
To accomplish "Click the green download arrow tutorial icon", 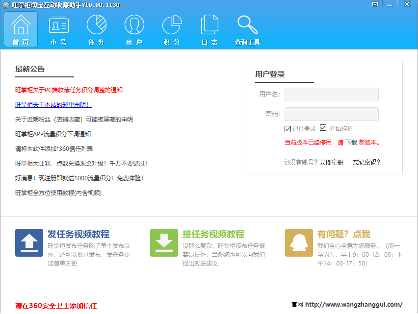I will pyautogui.click(x=164, y=242).
